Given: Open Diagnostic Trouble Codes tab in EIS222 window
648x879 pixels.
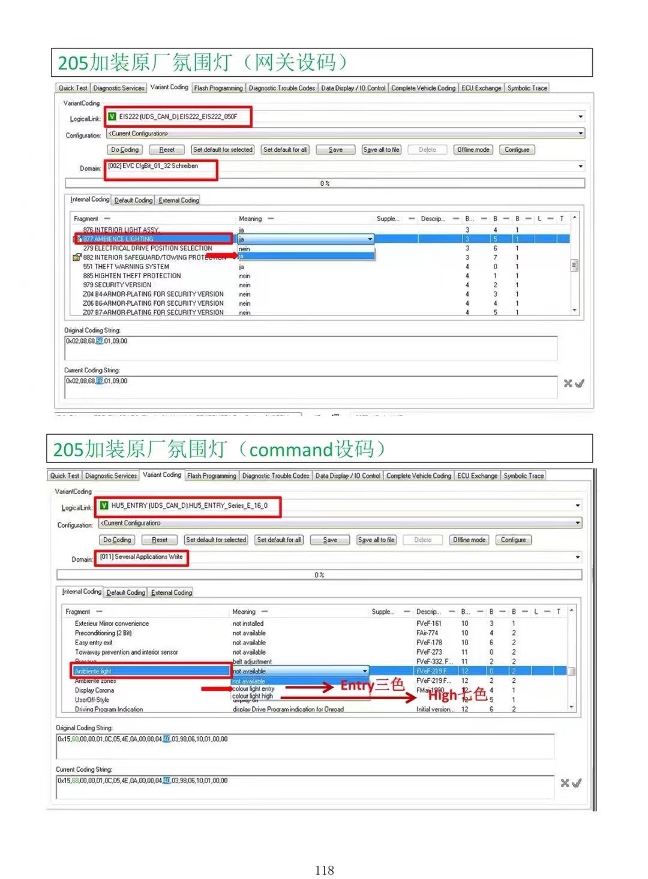Looking at the screenshot, I should click(x=282, y=88).
